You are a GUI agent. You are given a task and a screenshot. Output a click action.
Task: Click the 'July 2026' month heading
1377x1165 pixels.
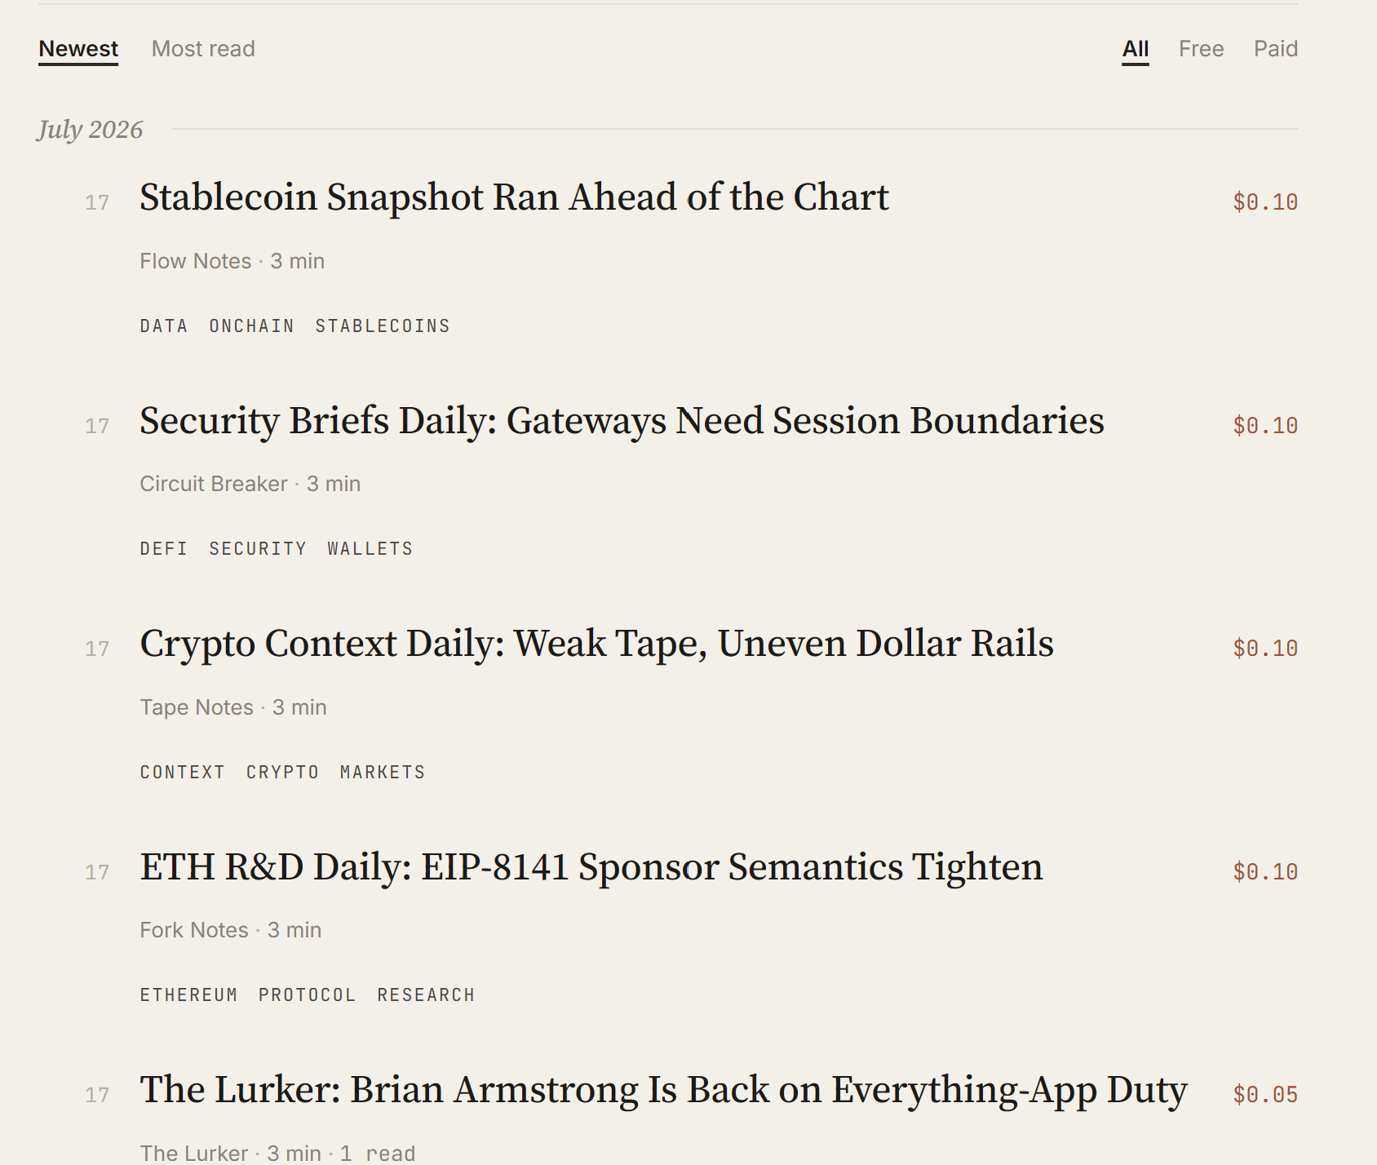90,130
